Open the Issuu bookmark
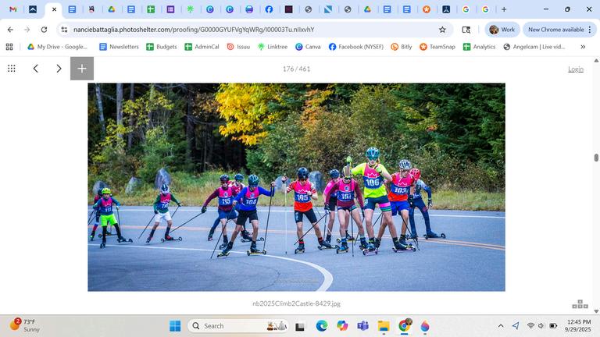 238,47
